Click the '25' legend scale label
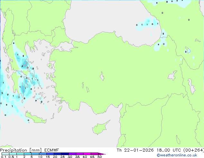The width and height of the screenshot is (204, 158). tap(62, 157)
